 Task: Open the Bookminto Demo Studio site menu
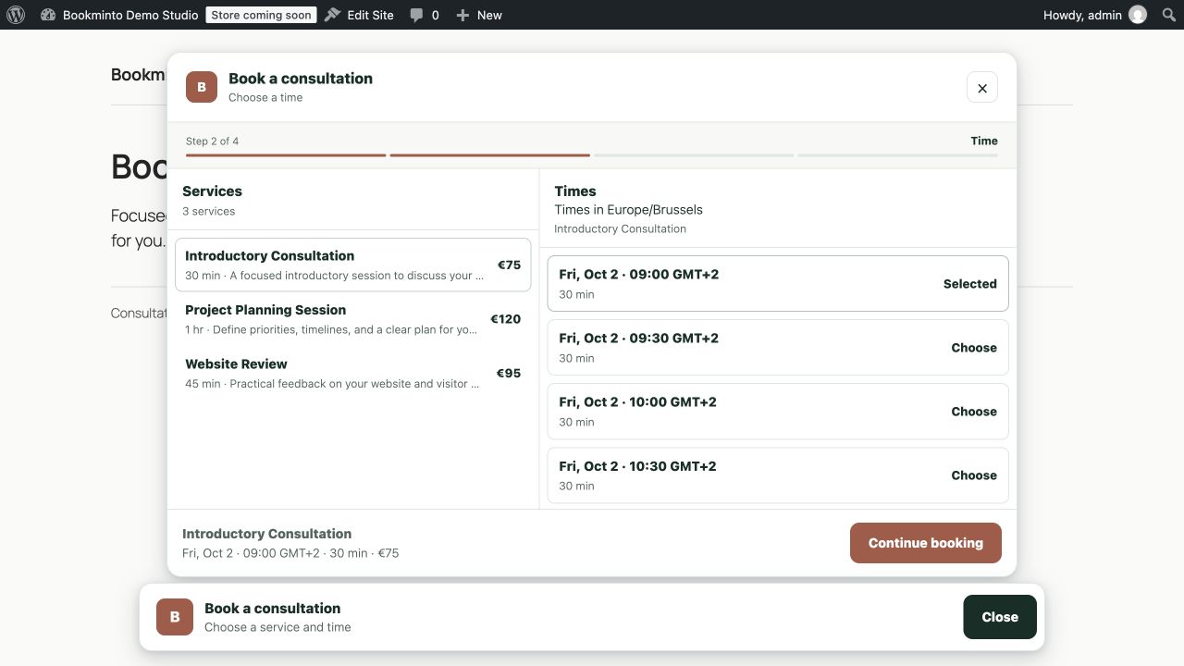(119, 15)
